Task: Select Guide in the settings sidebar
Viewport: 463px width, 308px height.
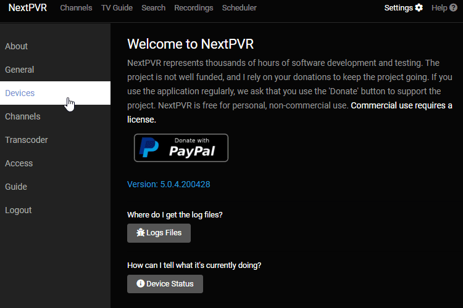Action: (x=55, y=187)
